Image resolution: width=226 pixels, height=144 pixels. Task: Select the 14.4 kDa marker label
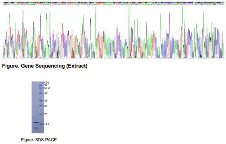point(46,125)
